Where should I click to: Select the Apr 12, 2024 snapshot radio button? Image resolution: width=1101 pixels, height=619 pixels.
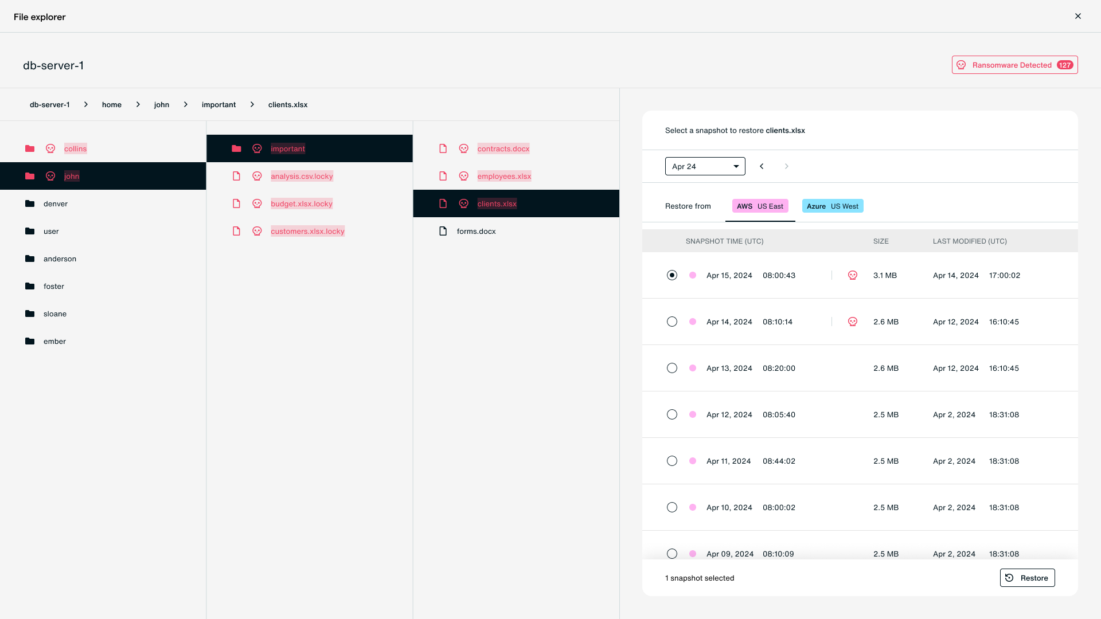[x=672, y=414]
